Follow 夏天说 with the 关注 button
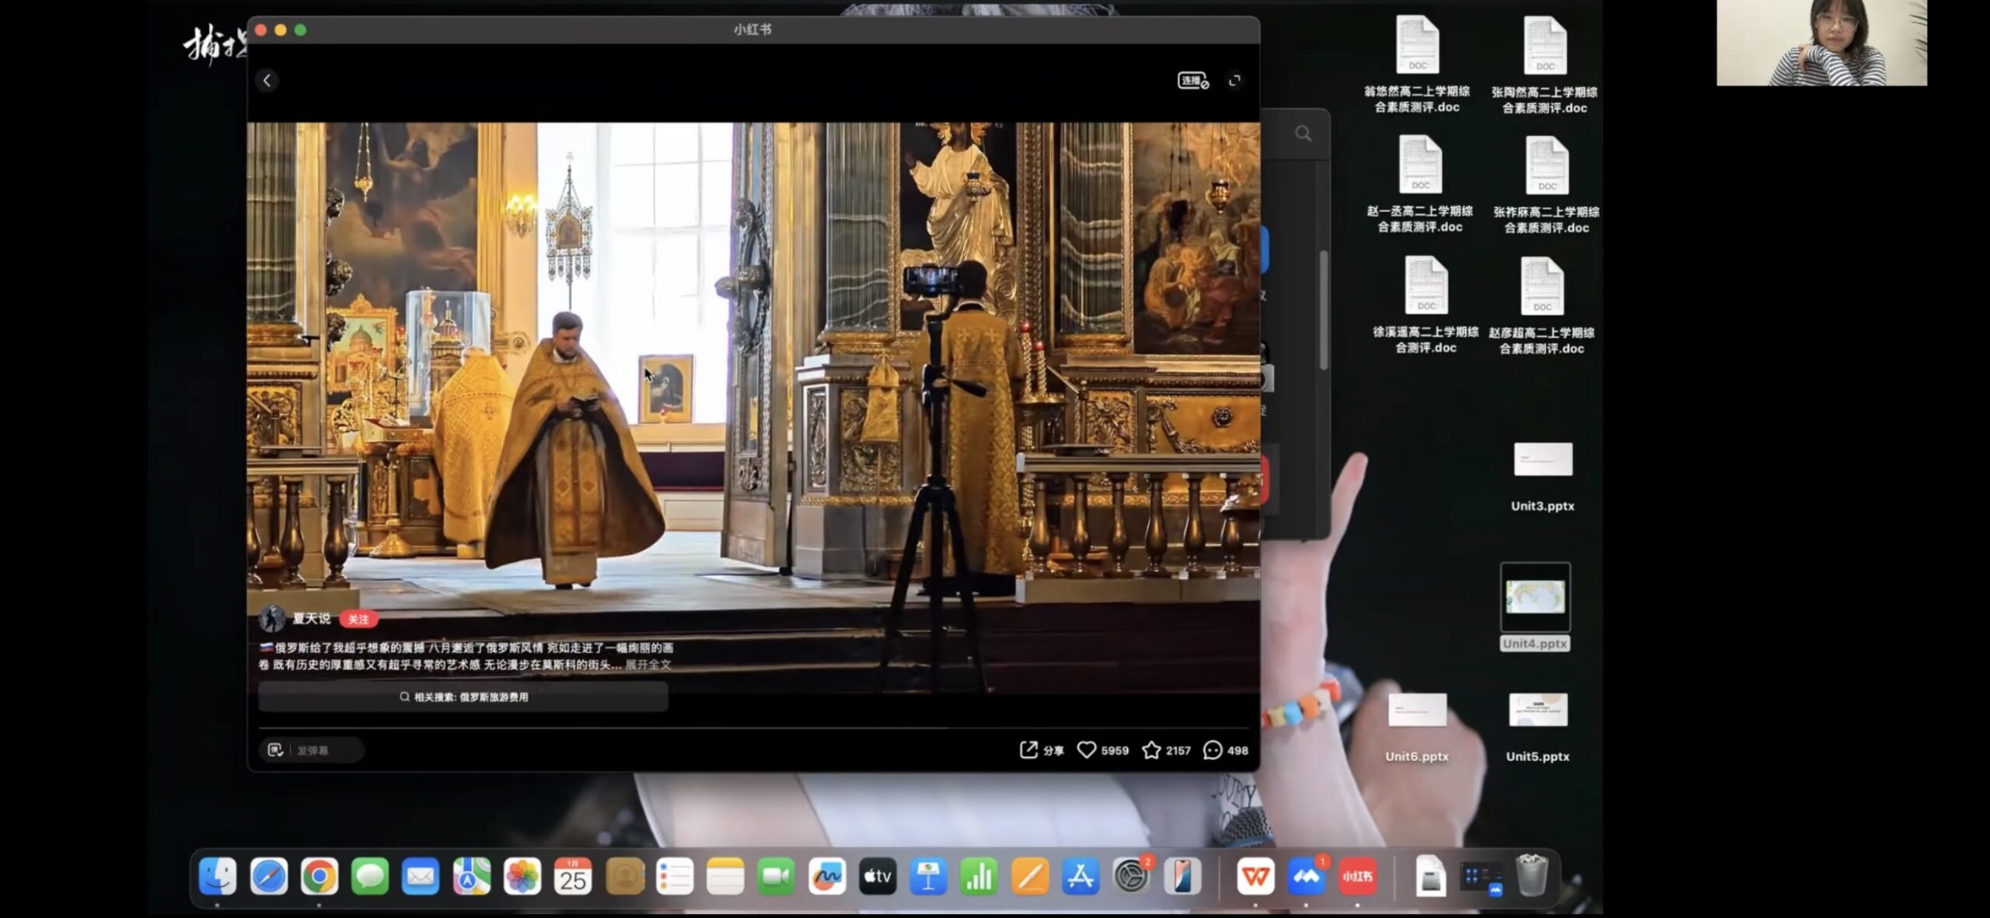 358,620
